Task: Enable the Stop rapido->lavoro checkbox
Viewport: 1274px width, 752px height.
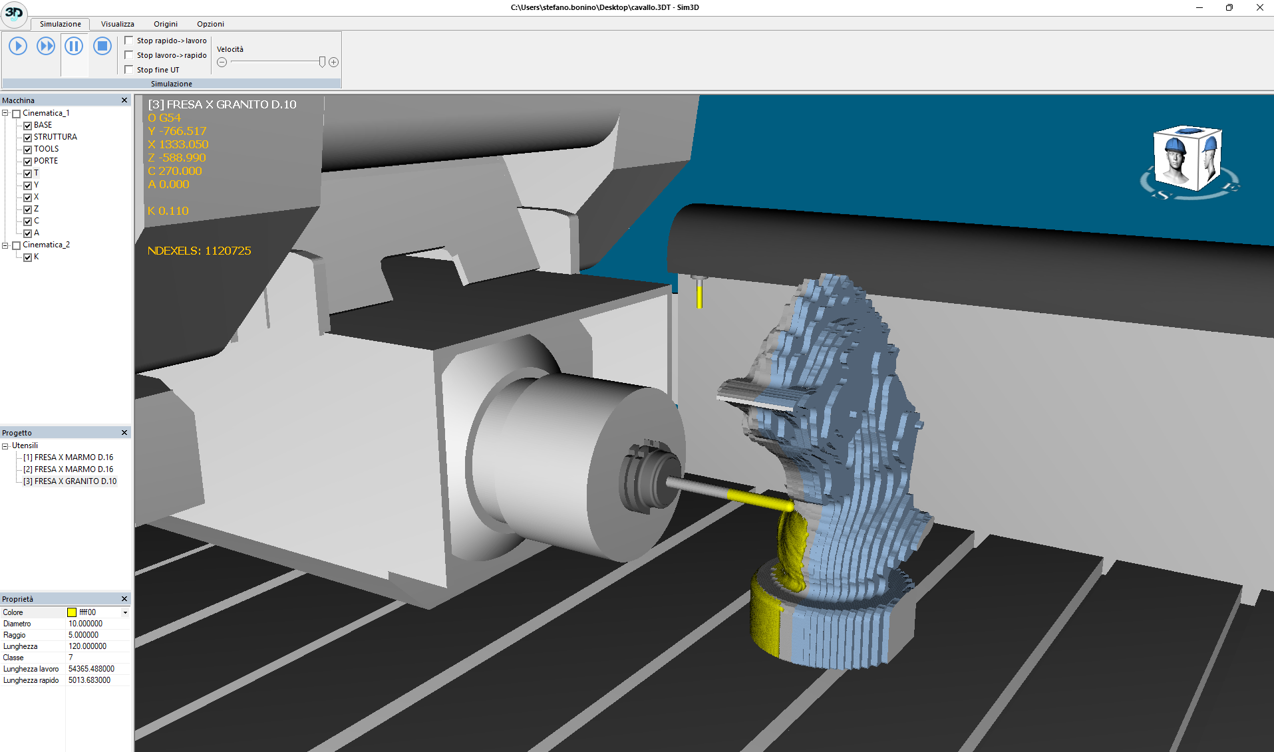Action: [x=130, y=41]
